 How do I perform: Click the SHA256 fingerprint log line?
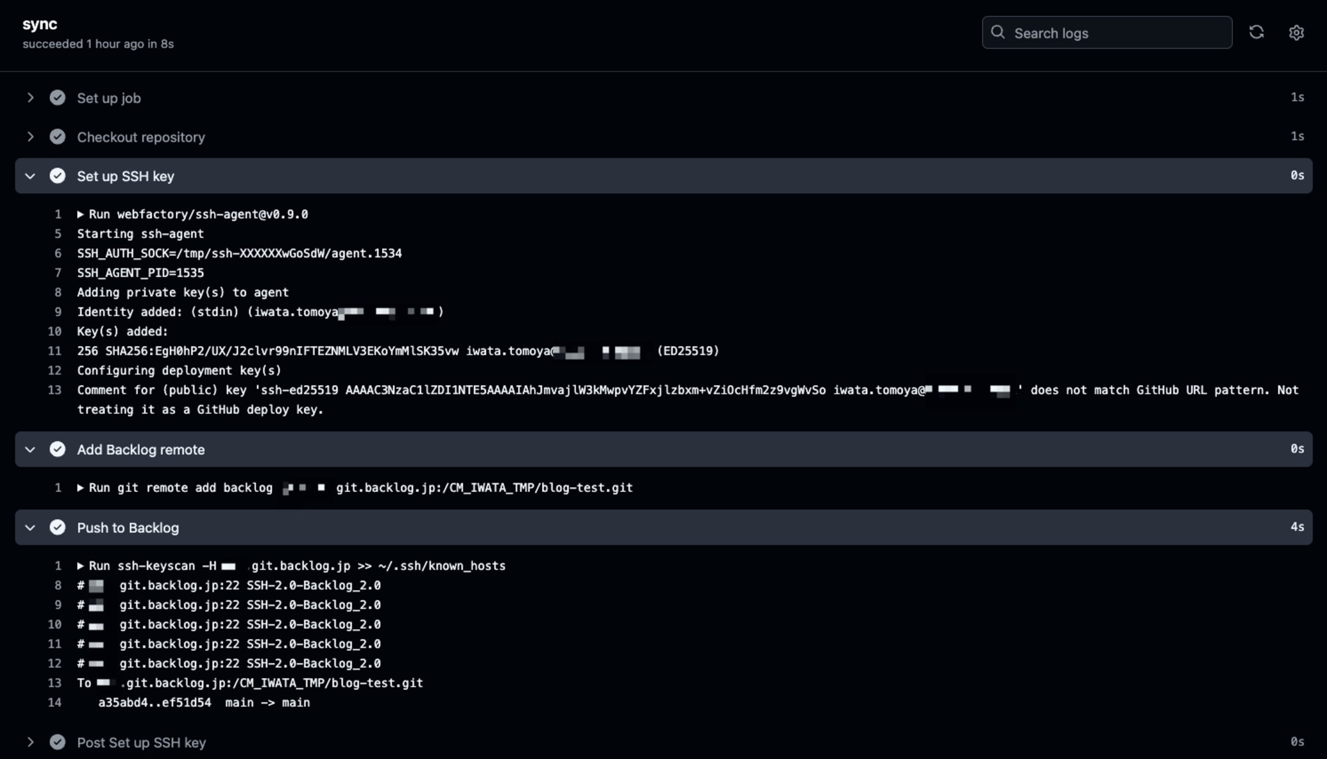pyautogui.click(x=398, y=351)
